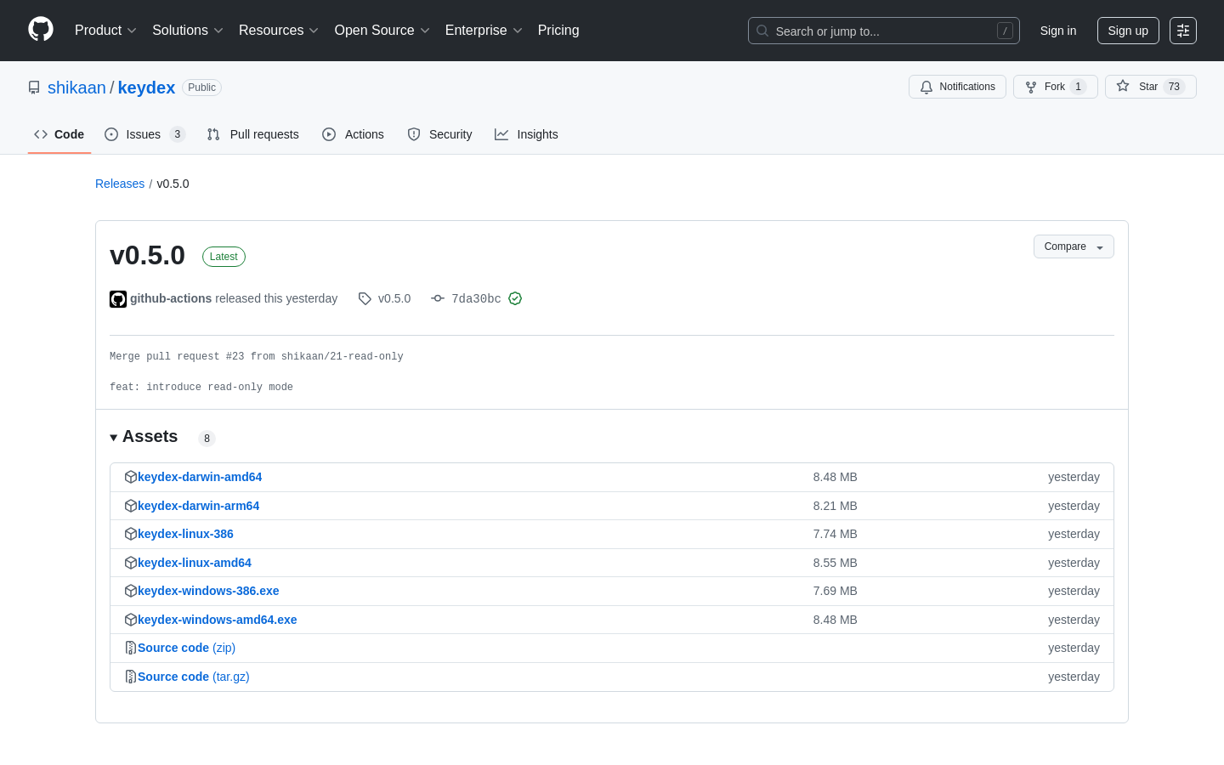Screen dimensions: 1224x765
Task: Click the package icon beside keydex-darwin-amd64
Action: (131, 477)
